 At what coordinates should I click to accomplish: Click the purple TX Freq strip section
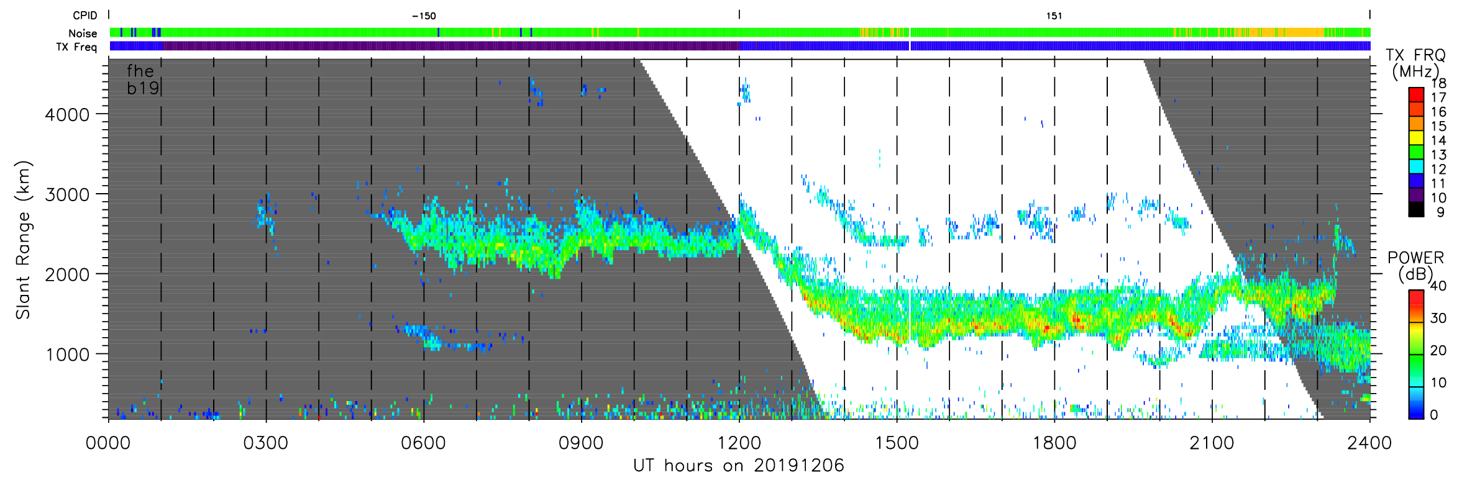click(x=450, y=46)
